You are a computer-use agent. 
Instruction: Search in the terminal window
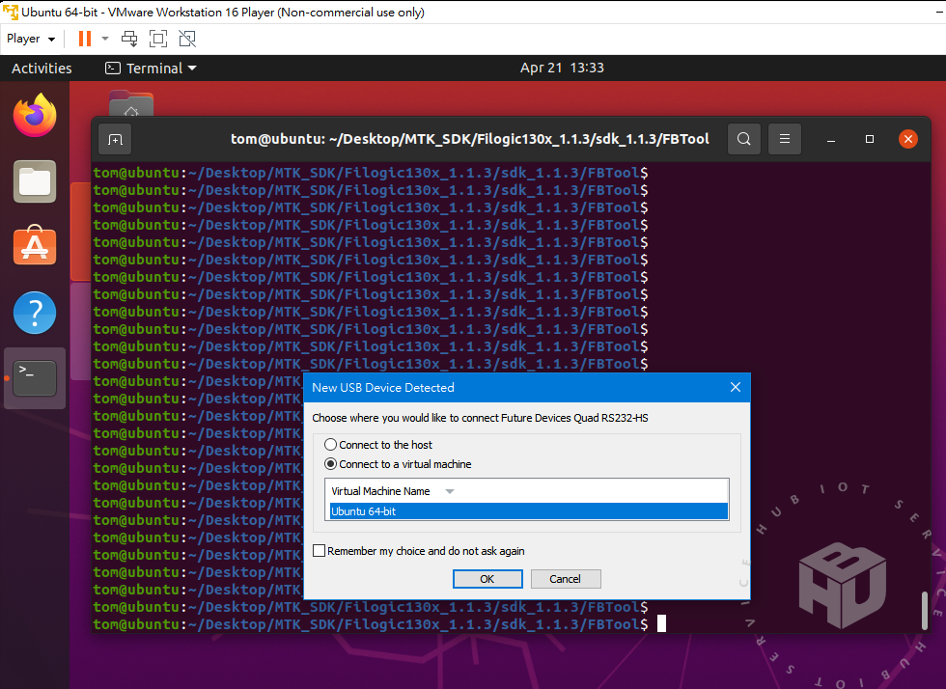click(x=744, y=139)
